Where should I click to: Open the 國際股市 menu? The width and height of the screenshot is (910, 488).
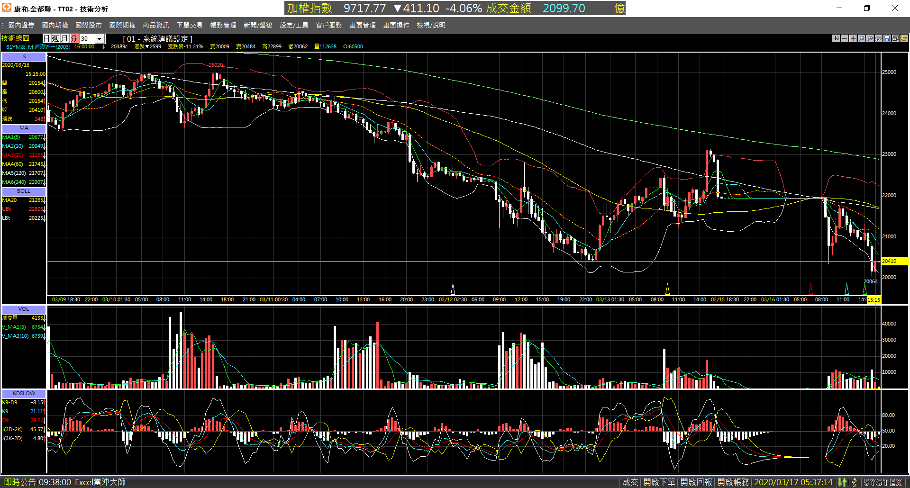(x=89, y=25)
